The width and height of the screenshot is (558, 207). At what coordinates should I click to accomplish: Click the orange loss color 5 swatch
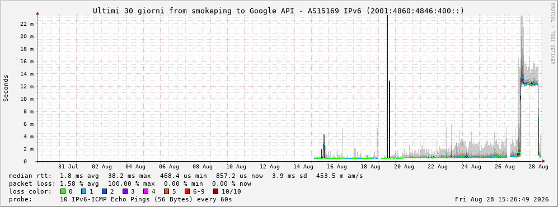point(167,191)
